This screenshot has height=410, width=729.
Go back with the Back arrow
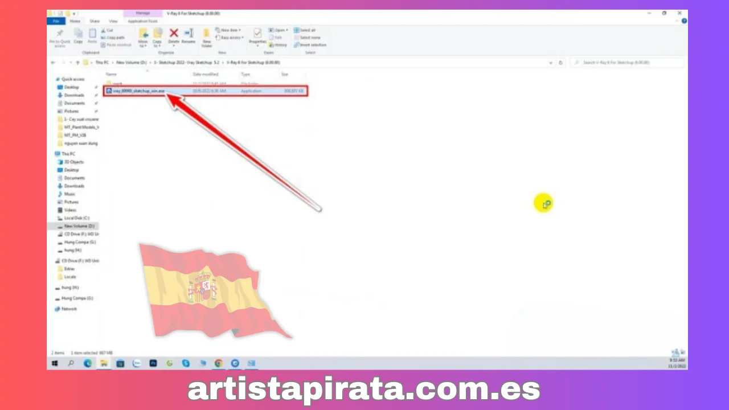pyautogui.click(x=53, y=63)
